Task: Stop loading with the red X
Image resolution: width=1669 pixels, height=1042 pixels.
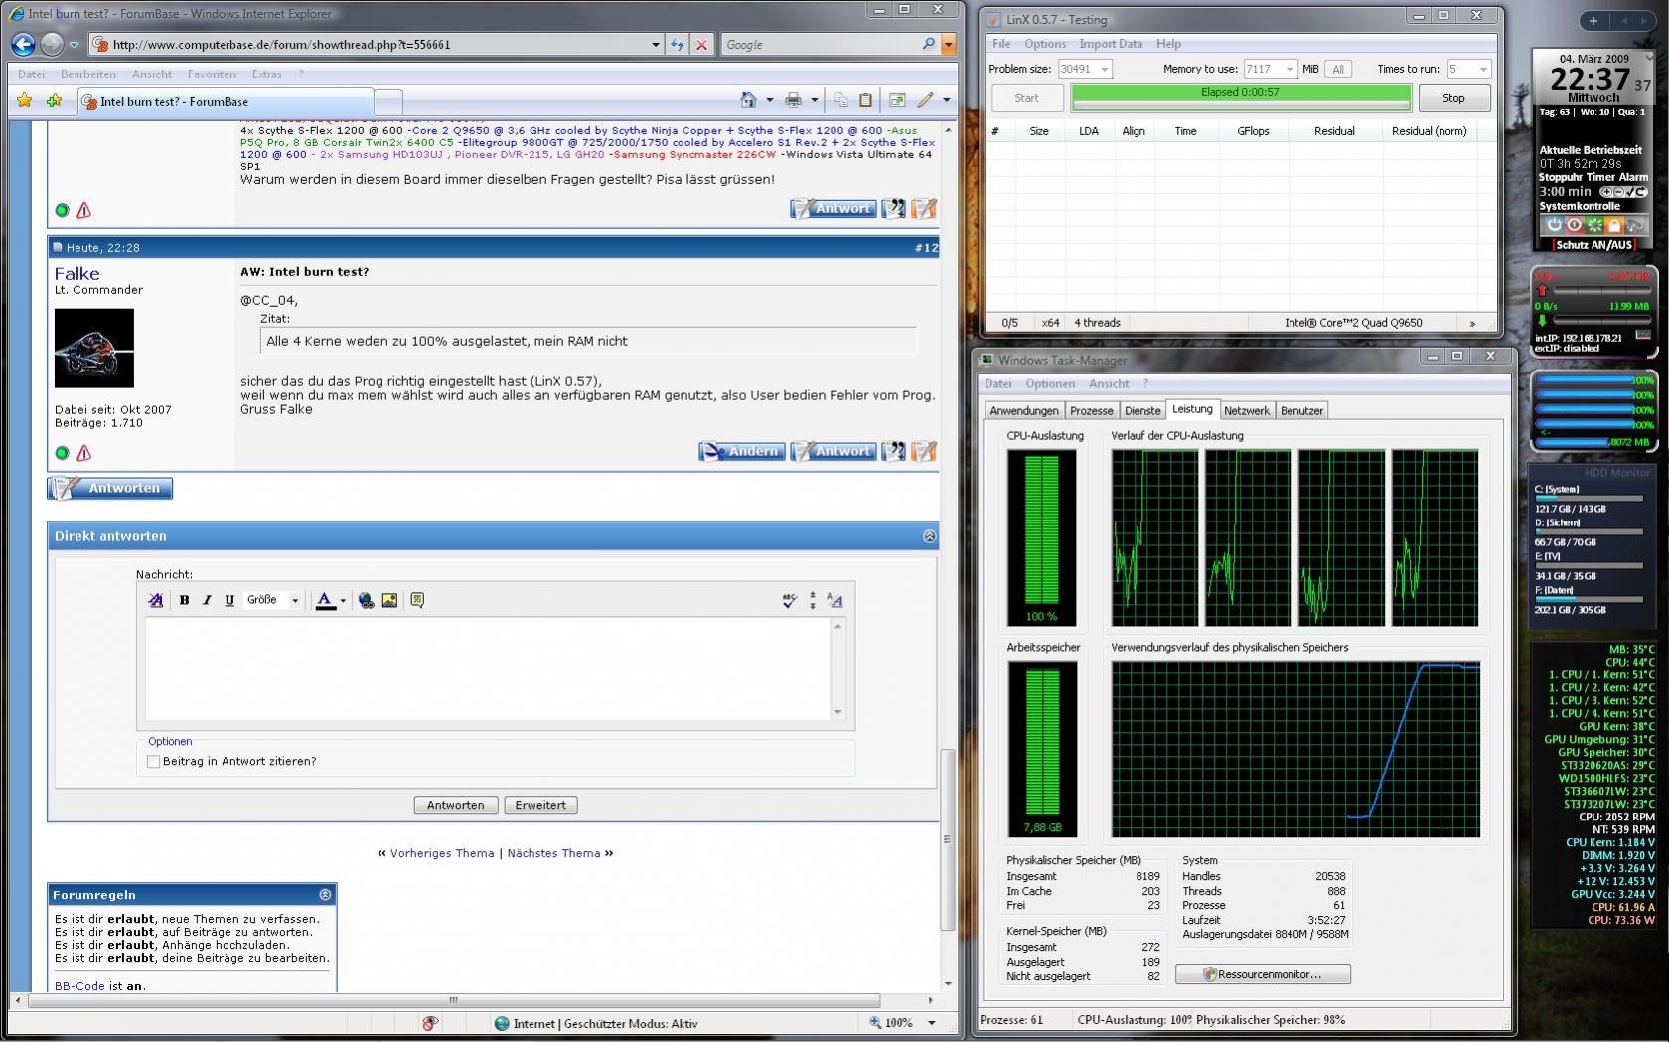Action: (x=701, y=44)
